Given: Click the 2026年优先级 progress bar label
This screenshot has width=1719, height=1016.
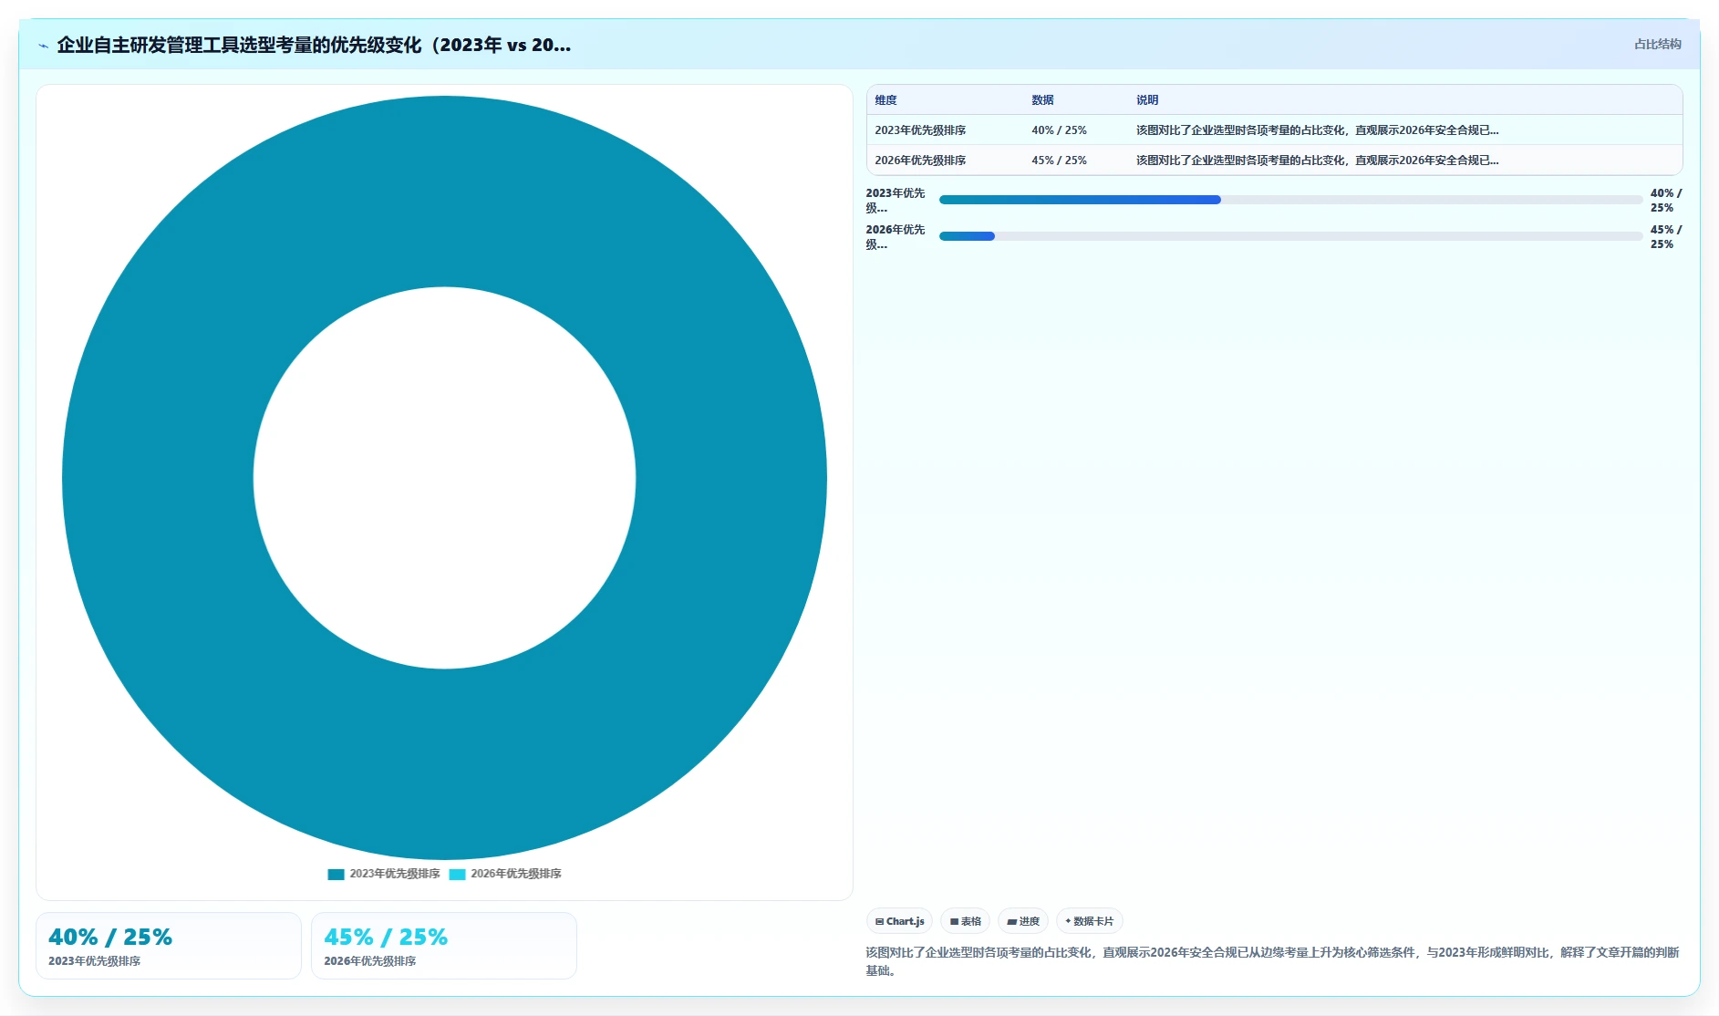Looking at the screenshot, I should (896, 237).
